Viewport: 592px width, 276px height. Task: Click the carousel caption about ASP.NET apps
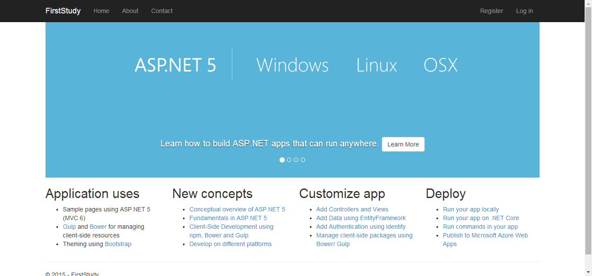[270, 143]
